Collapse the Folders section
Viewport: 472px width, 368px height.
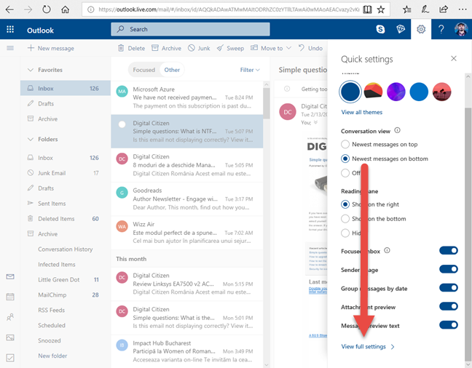(x=31, y=139)
